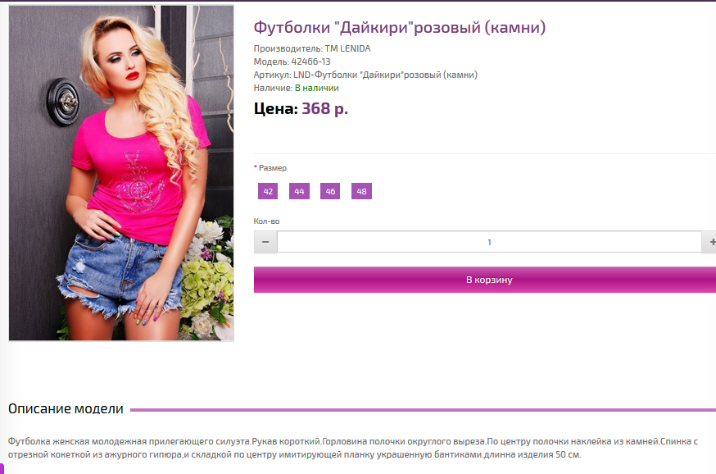Viewport: 716px width, 474px height.
Task: Select size 44
Action: [x=299, y=191]
